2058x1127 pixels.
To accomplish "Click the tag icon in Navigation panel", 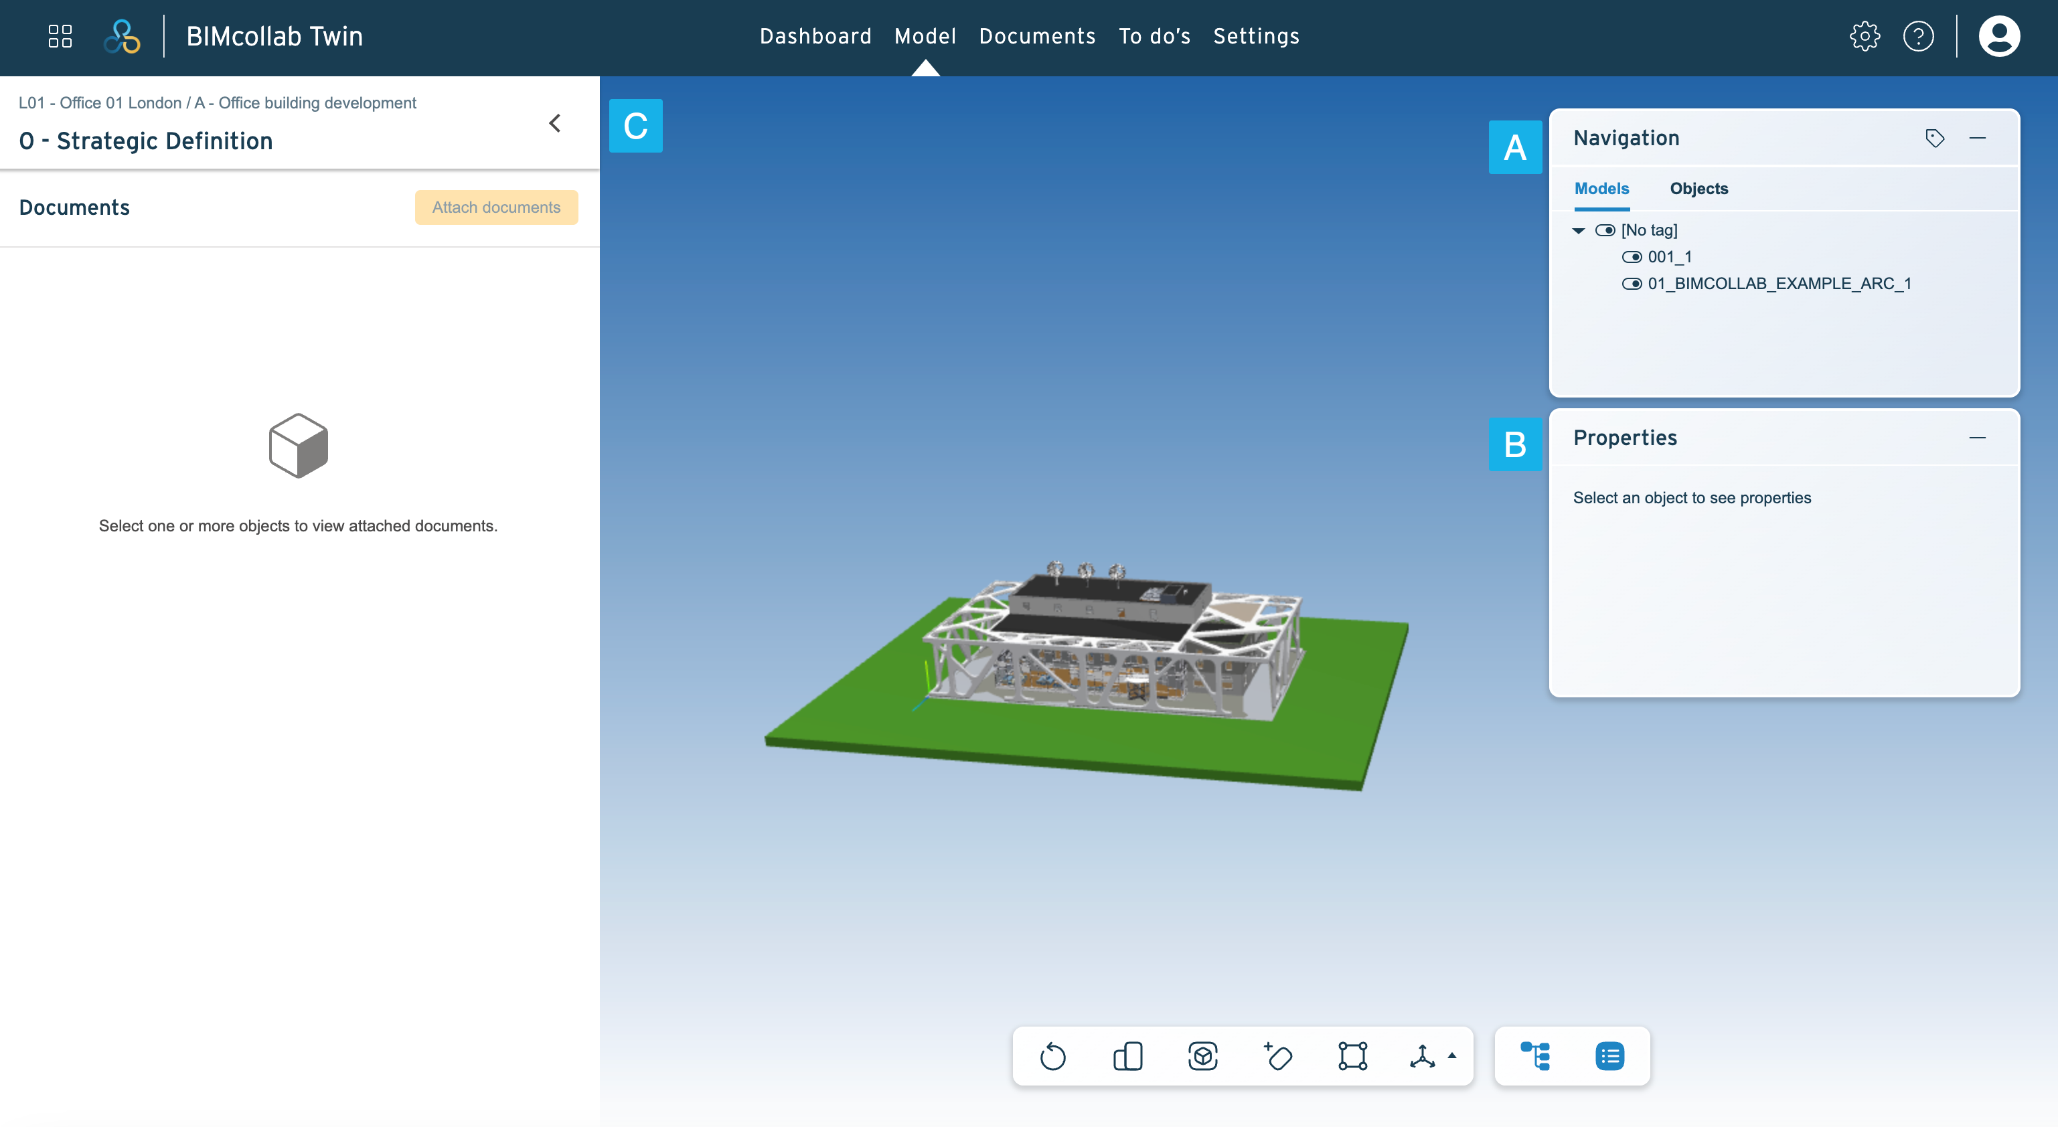I will [x=1934, y=138].
